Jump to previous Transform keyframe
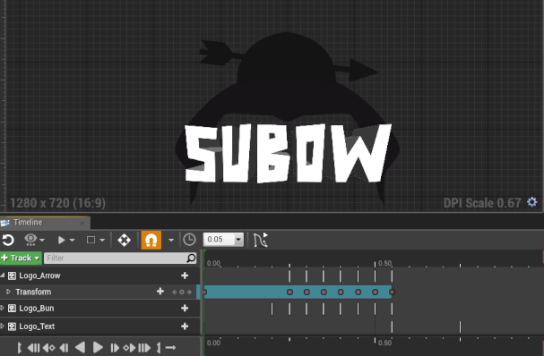The width and height of the screenshot is (544, 356). [x=175, y=292]
